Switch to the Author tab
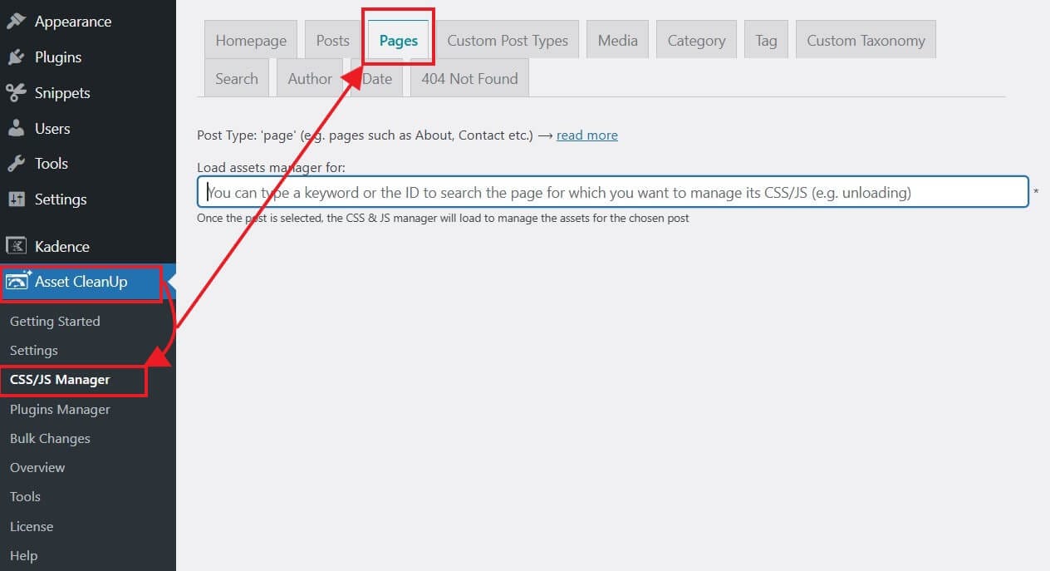The height and width of the screenshot is (571, 1050). (x=310, y=79)
